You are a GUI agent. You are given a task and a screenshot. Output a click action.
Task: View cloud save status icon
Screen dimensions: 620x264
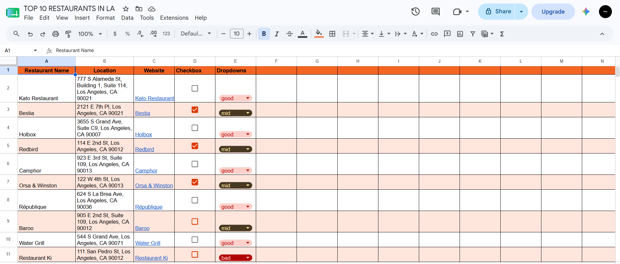click(152, 9)
